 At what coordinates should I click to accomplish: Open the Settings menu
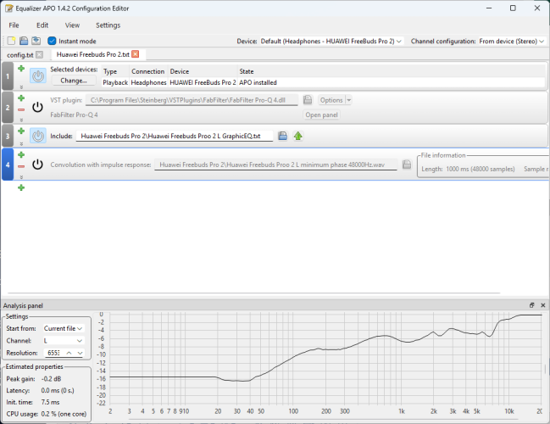click(108, 25)
